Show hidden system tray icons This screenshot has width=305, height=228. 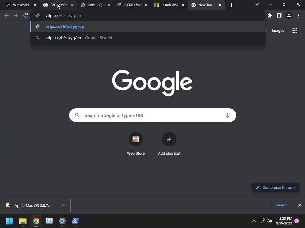[254, 221]
